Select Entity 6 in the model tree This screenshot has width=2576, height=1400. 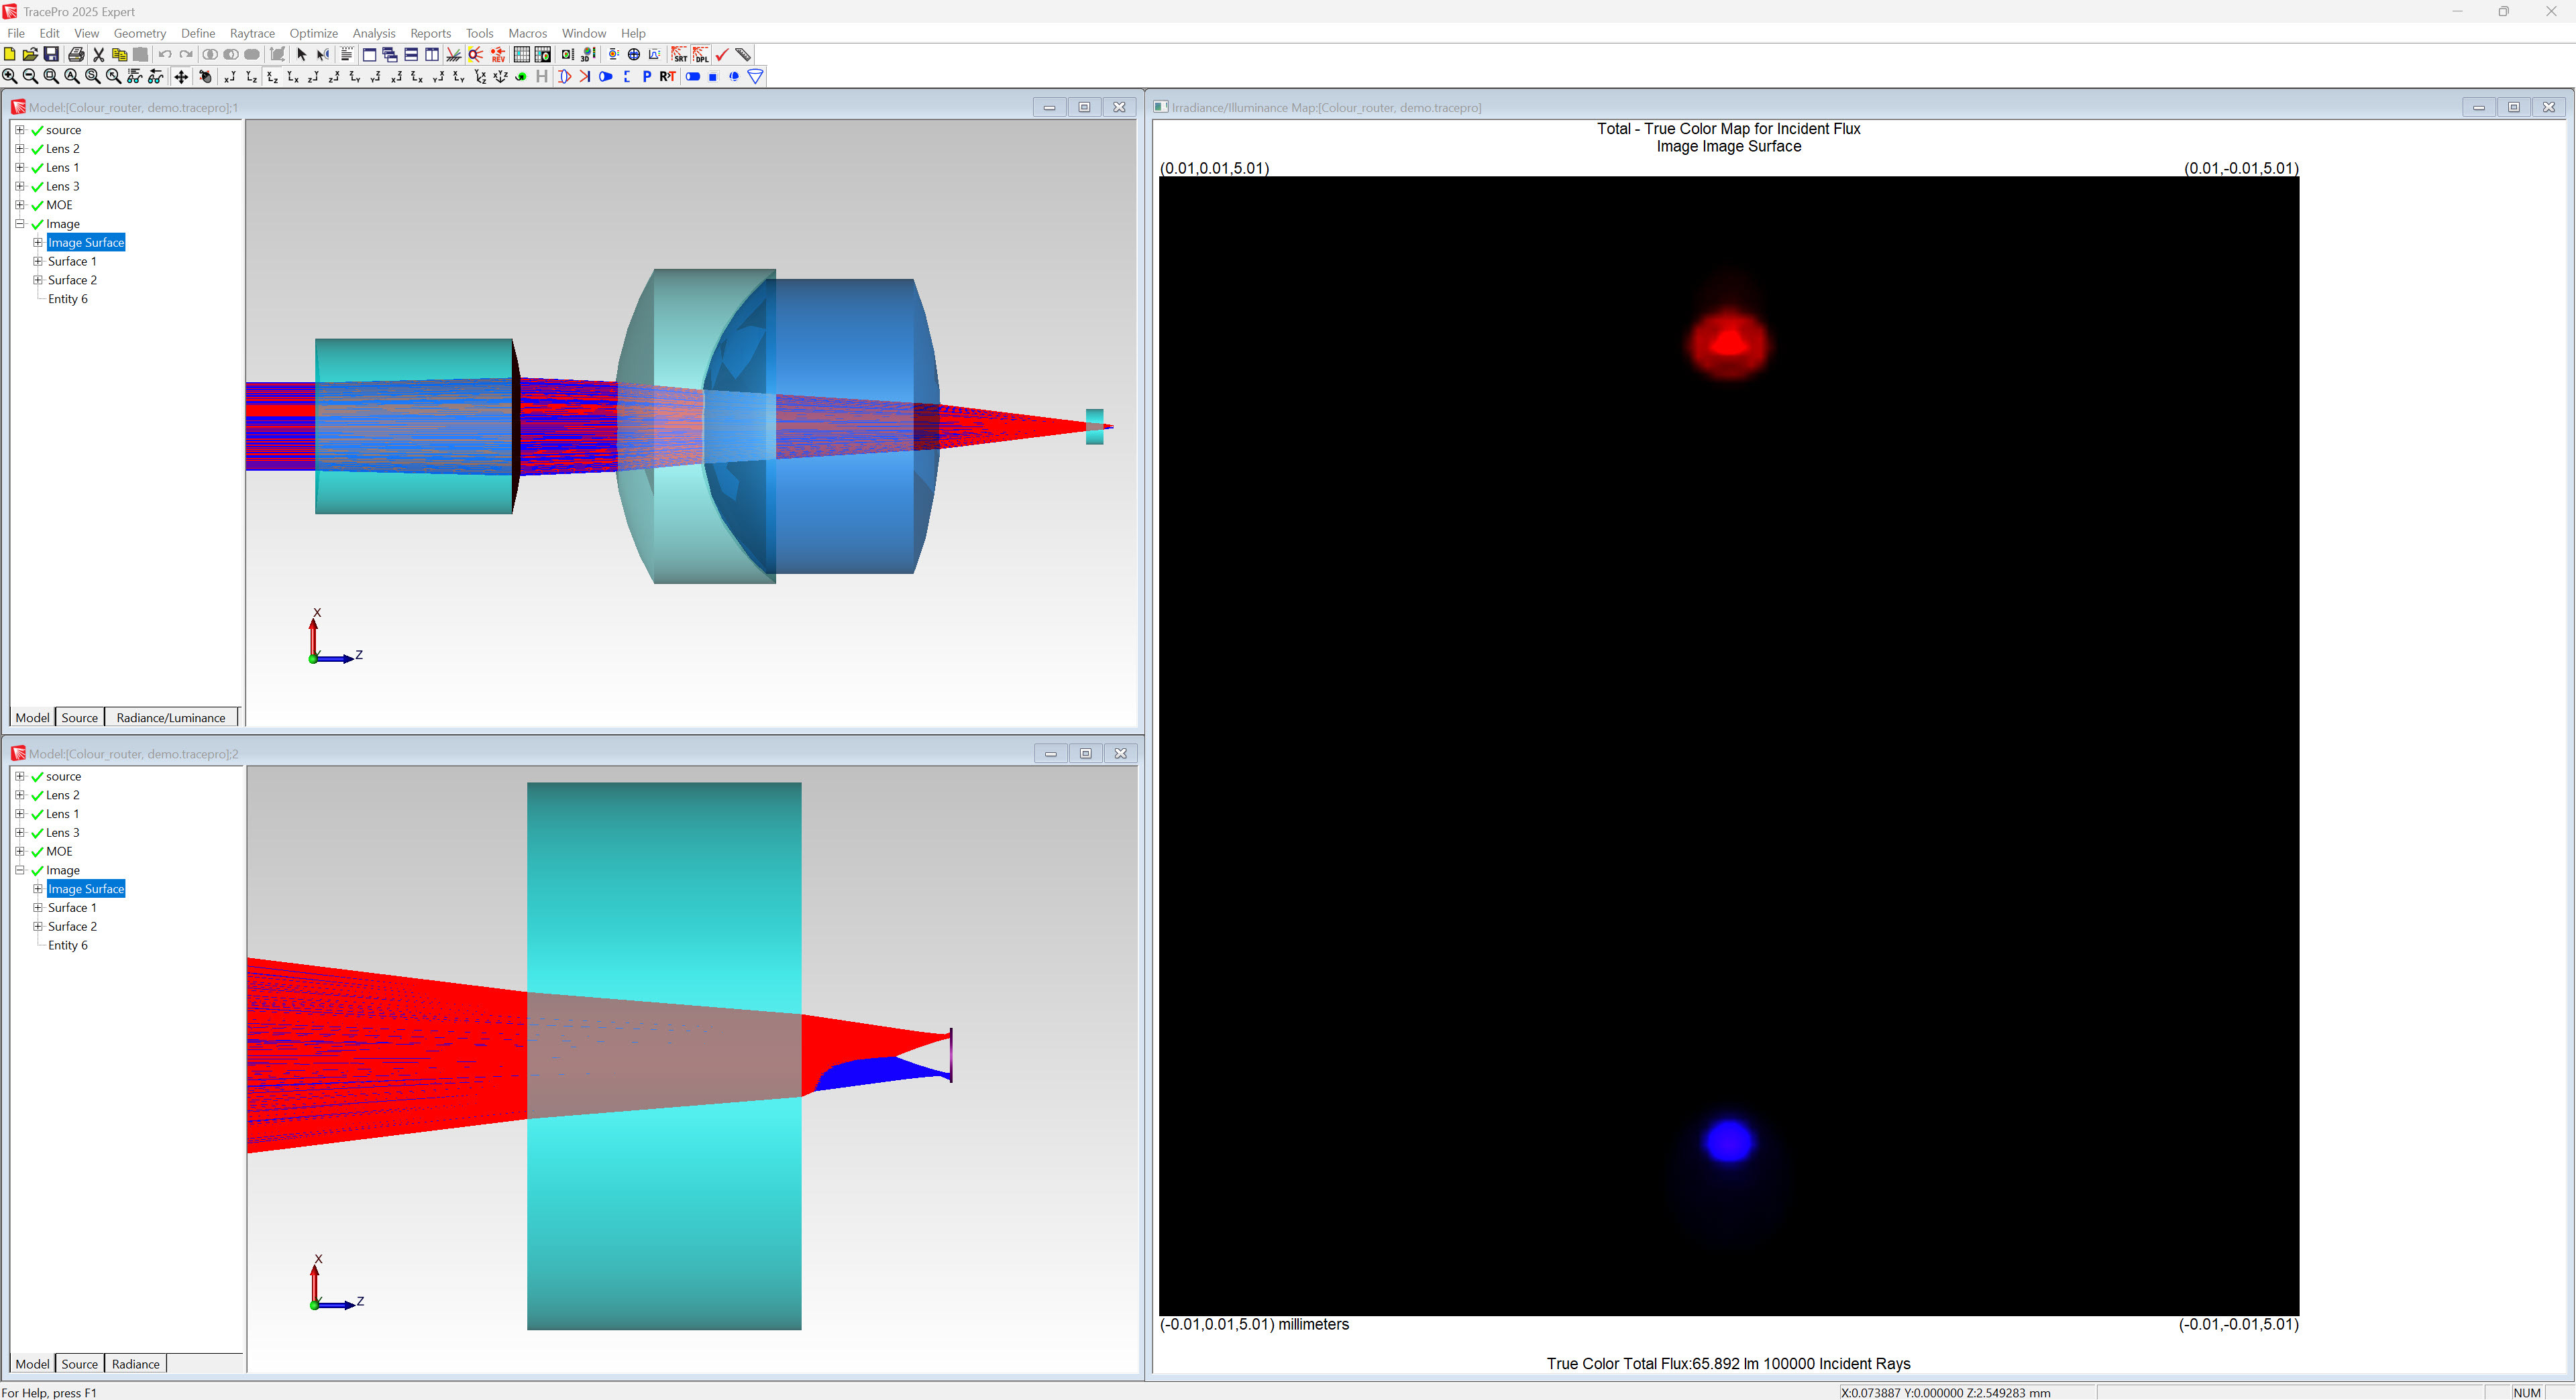[68, 298]
